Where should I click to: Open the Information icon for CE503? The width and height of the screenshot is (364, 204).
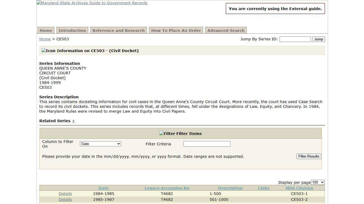(x=44, y=50)
